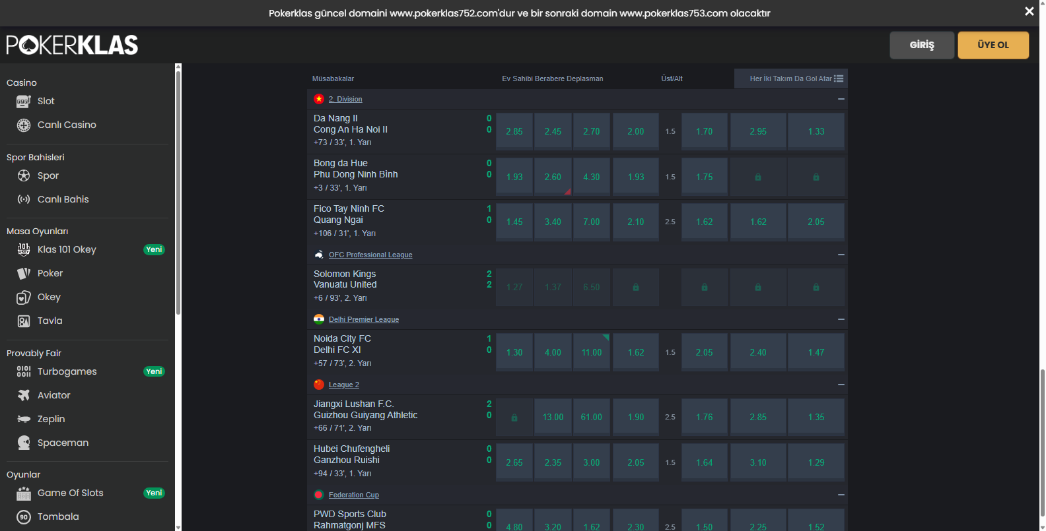Click the China flag beside League 2
The image size is (1046, 531).
coord(319,385)
